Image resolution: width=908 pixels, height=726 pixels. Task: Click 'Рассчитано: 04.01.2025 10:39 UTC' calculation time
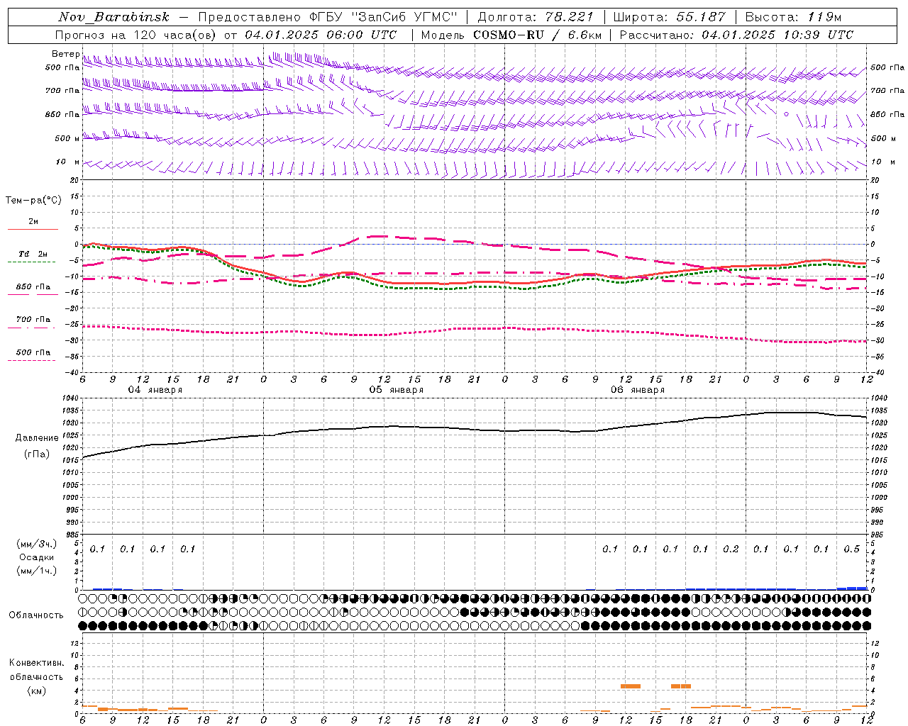pos(736,35)
